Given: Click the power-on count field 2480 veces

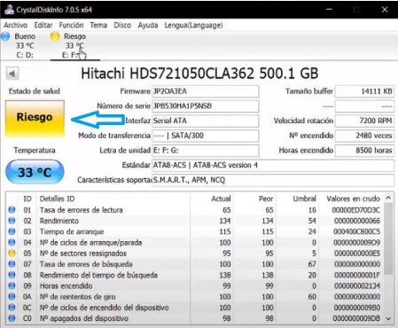Looking at the screenshot, I should coord(364,136).
